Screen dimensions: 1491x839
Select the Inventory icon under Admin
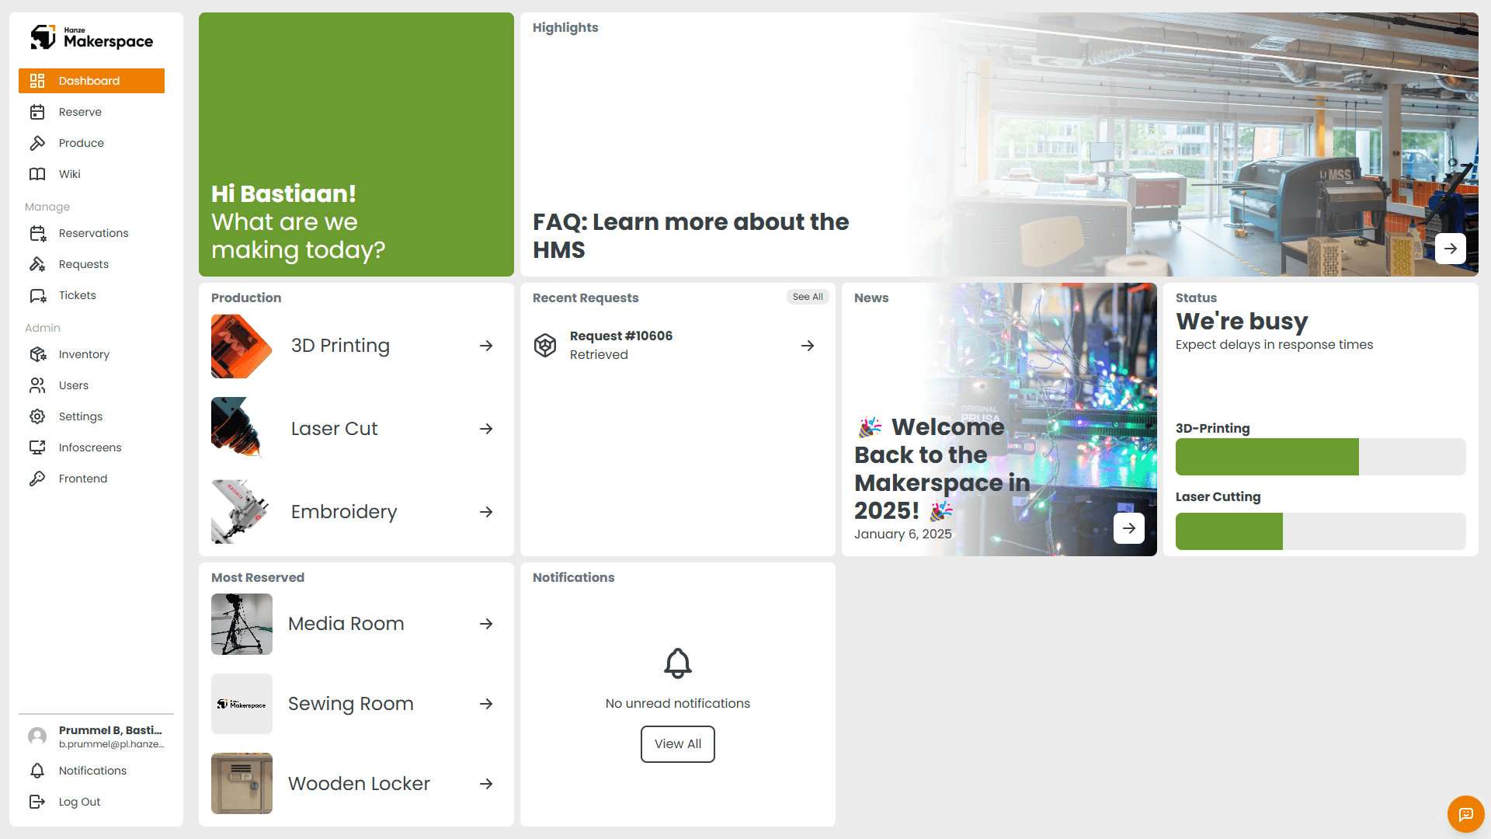[x=39, y=354]
